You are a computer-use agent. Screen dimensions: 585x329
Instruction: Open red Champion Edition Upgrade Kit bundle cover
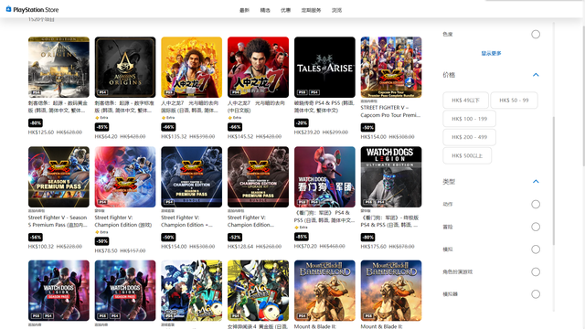(x=258, y=176)
